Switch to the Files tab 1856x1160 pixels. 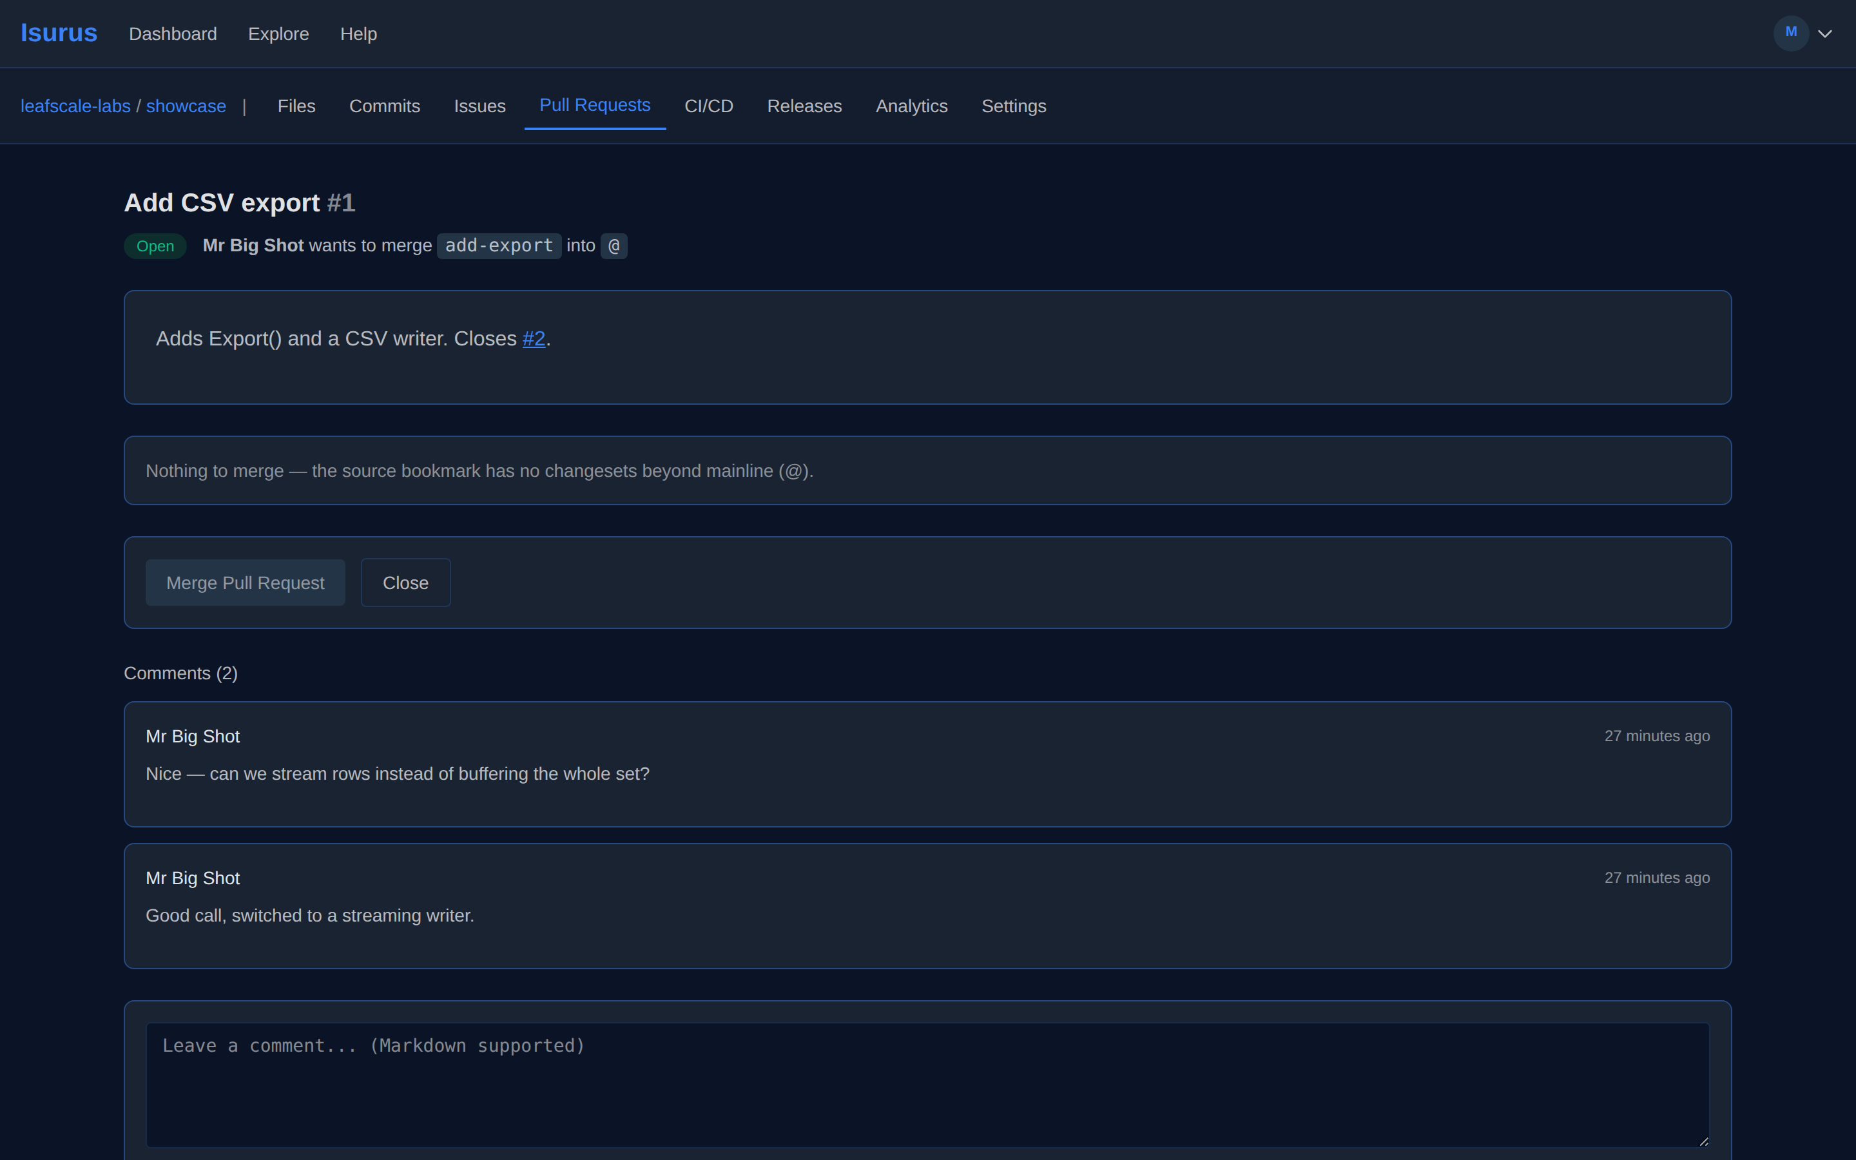click(296, 106)
